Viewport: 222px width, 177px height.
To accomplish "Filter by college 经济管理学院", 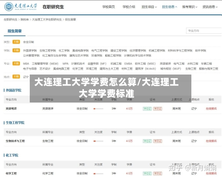I will click(138, 51).
